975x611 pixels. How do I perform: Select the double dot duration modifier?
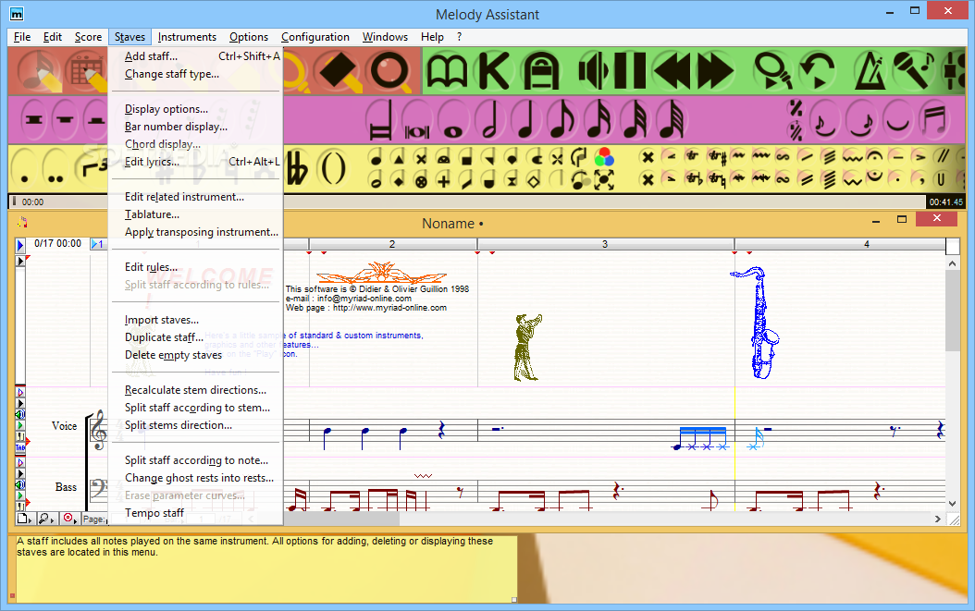click(x=56, y=168)
